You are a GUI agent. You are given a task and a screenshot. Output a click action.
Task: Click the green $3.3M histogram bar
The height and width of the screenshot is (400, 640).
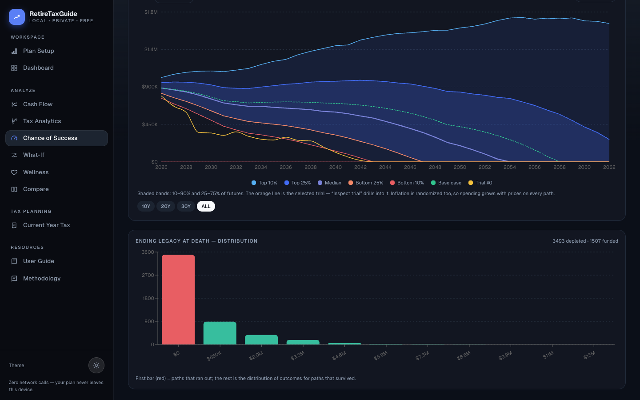tap(303, 342)
